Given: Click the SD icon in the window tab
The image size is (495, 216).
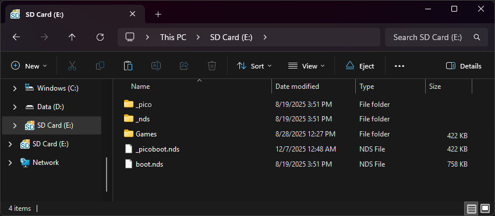Looking at the screenshot, I should pos(15,14).
